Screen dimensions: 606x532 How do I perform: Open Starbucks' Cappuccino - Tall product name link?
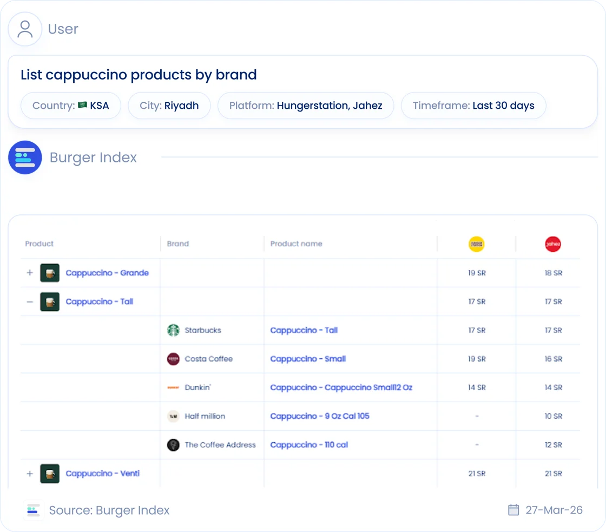coord(304,330)
